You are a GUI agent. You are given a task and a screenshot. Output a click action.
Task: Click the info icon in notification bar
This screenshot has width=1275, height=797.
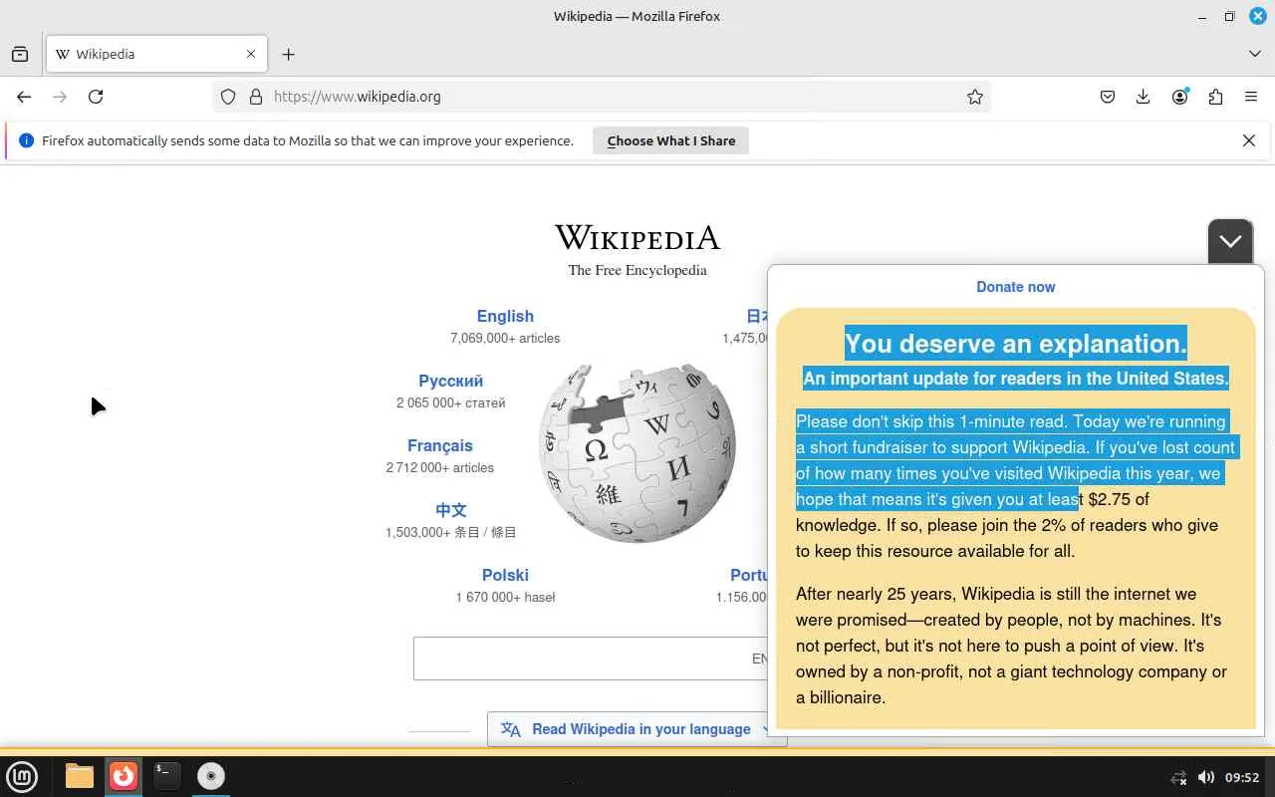point(26,140)
